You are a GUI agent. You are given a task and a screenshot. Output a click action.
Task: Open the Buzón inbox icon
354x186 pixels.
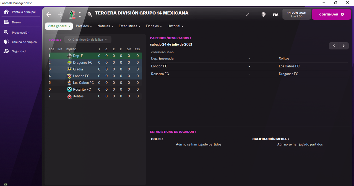click(x=6, y=22)
